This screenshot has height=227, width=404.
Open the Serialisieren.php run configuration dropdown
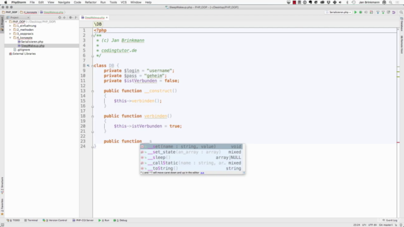(x=338, y=12)
